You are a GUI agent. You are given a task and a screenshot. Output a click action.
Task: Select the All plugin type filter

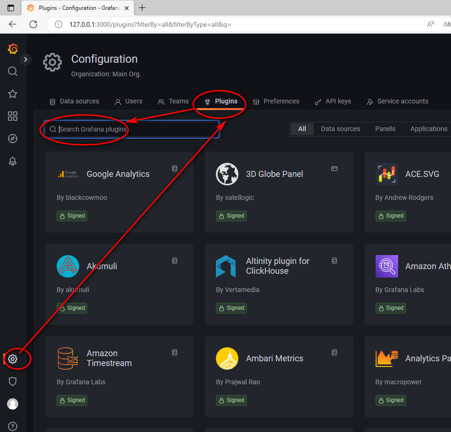pos(302,129)
